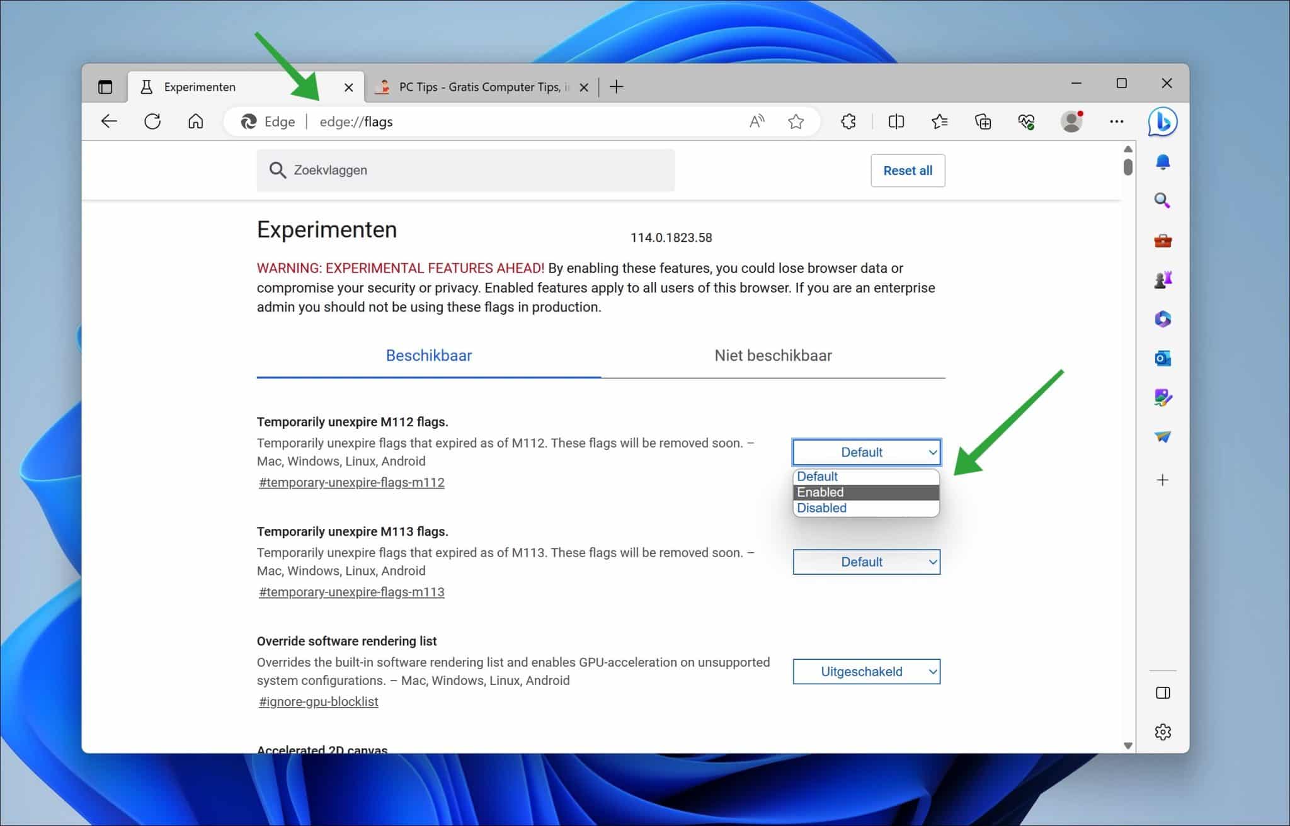Add current page to favorites with star icon
Viewport: 1290px width, 826px height.
pos(796,121)
